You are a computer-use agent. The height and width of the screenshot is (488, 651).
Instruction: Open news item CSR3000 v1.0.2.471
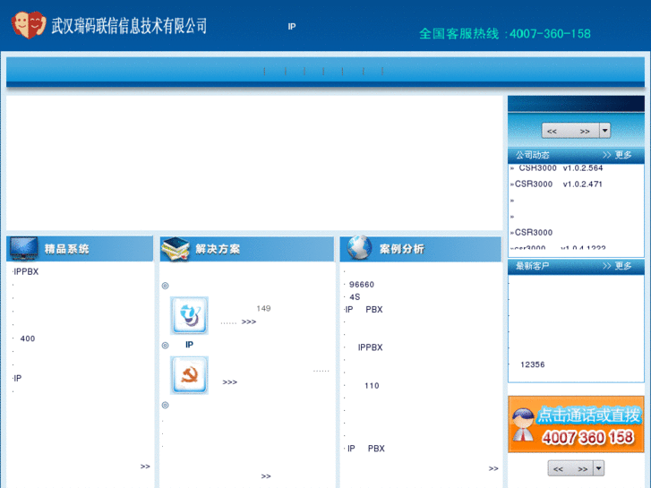(x=559, y=184)
